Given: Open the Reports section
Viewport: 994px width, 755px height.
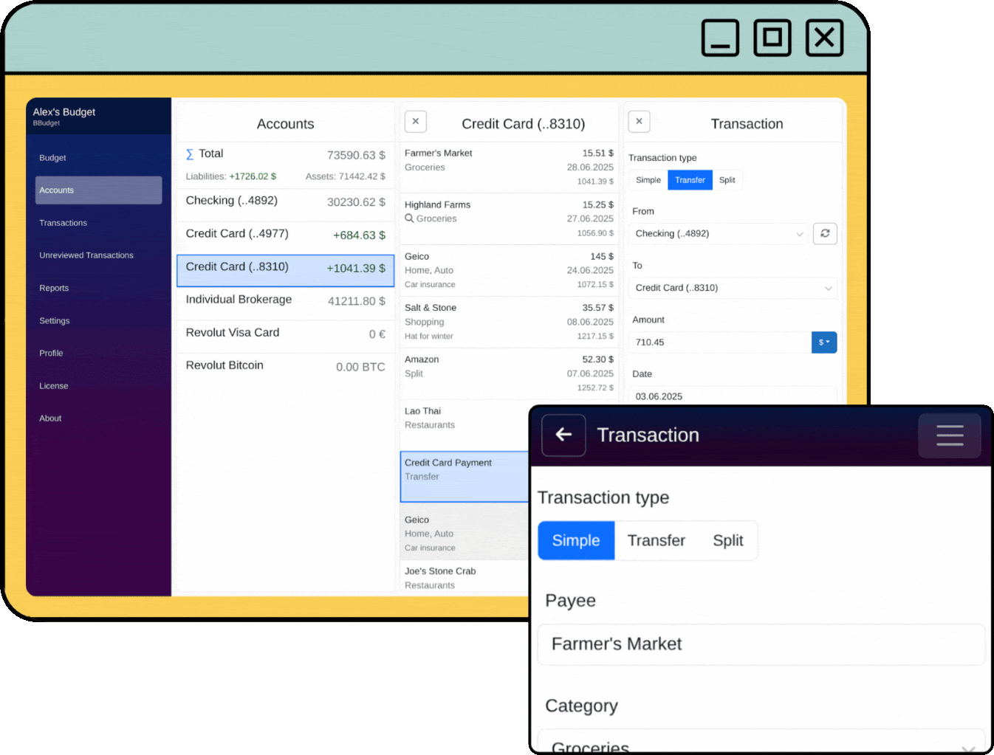Looking at the screenshot, I should 53,288.
